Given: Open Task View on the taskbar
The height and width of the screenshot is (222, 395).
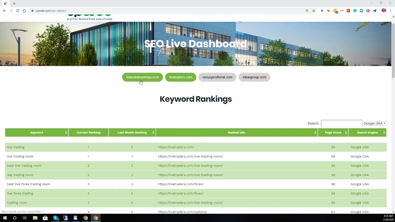Looking at the screenshot, I should 25,218.
